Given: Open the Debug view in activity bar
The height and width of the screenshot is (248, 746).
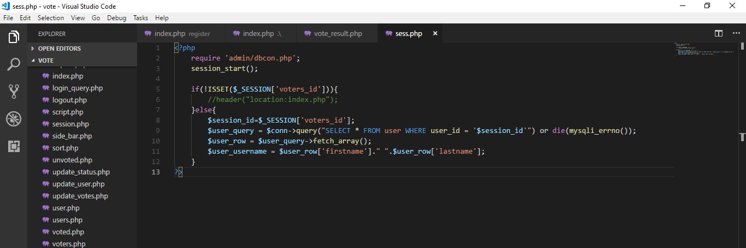Looking at the screenshot, I should [14, 119].
